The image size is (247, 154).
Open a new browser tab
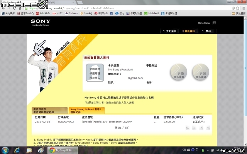tap(80, 3)
